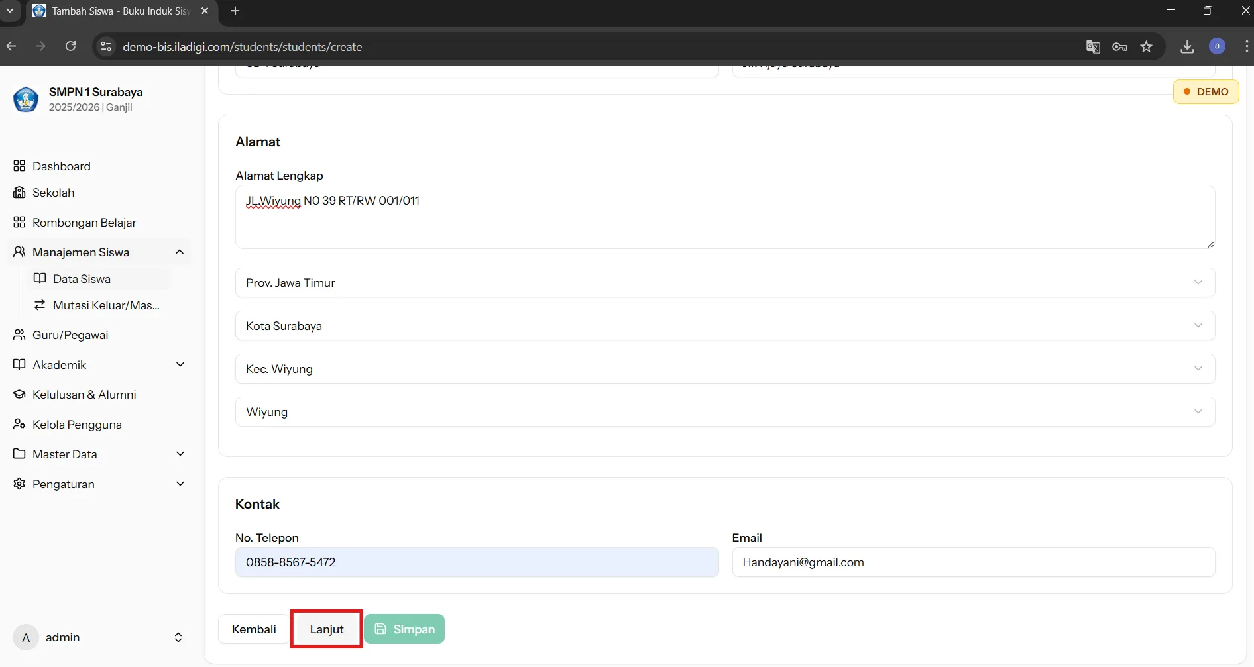Image resolution: width=1254 pixels, height=667 pixels.
Task: Click the Simpan save button
Action: tap(404, 629)
